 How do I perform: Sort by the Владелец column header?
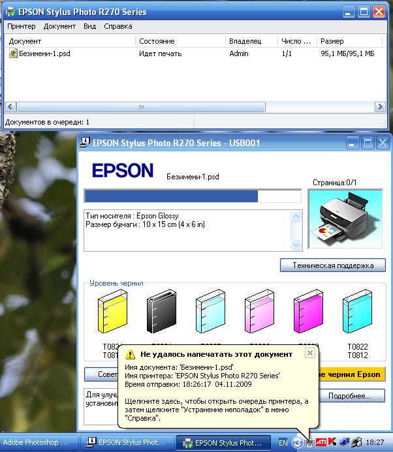[x=251, y=41]
